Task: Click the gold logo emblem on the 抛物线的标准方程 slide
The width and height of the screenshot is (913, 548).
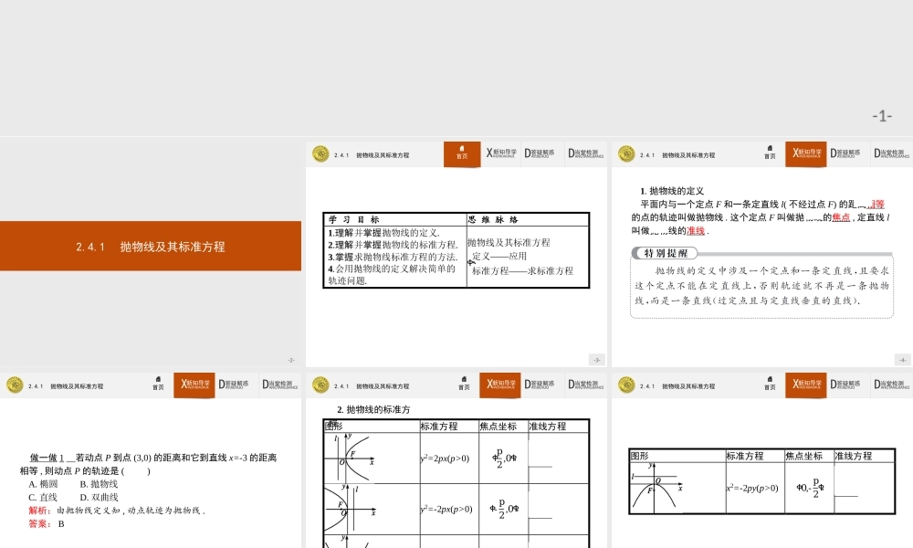Action: pos(320,385)
